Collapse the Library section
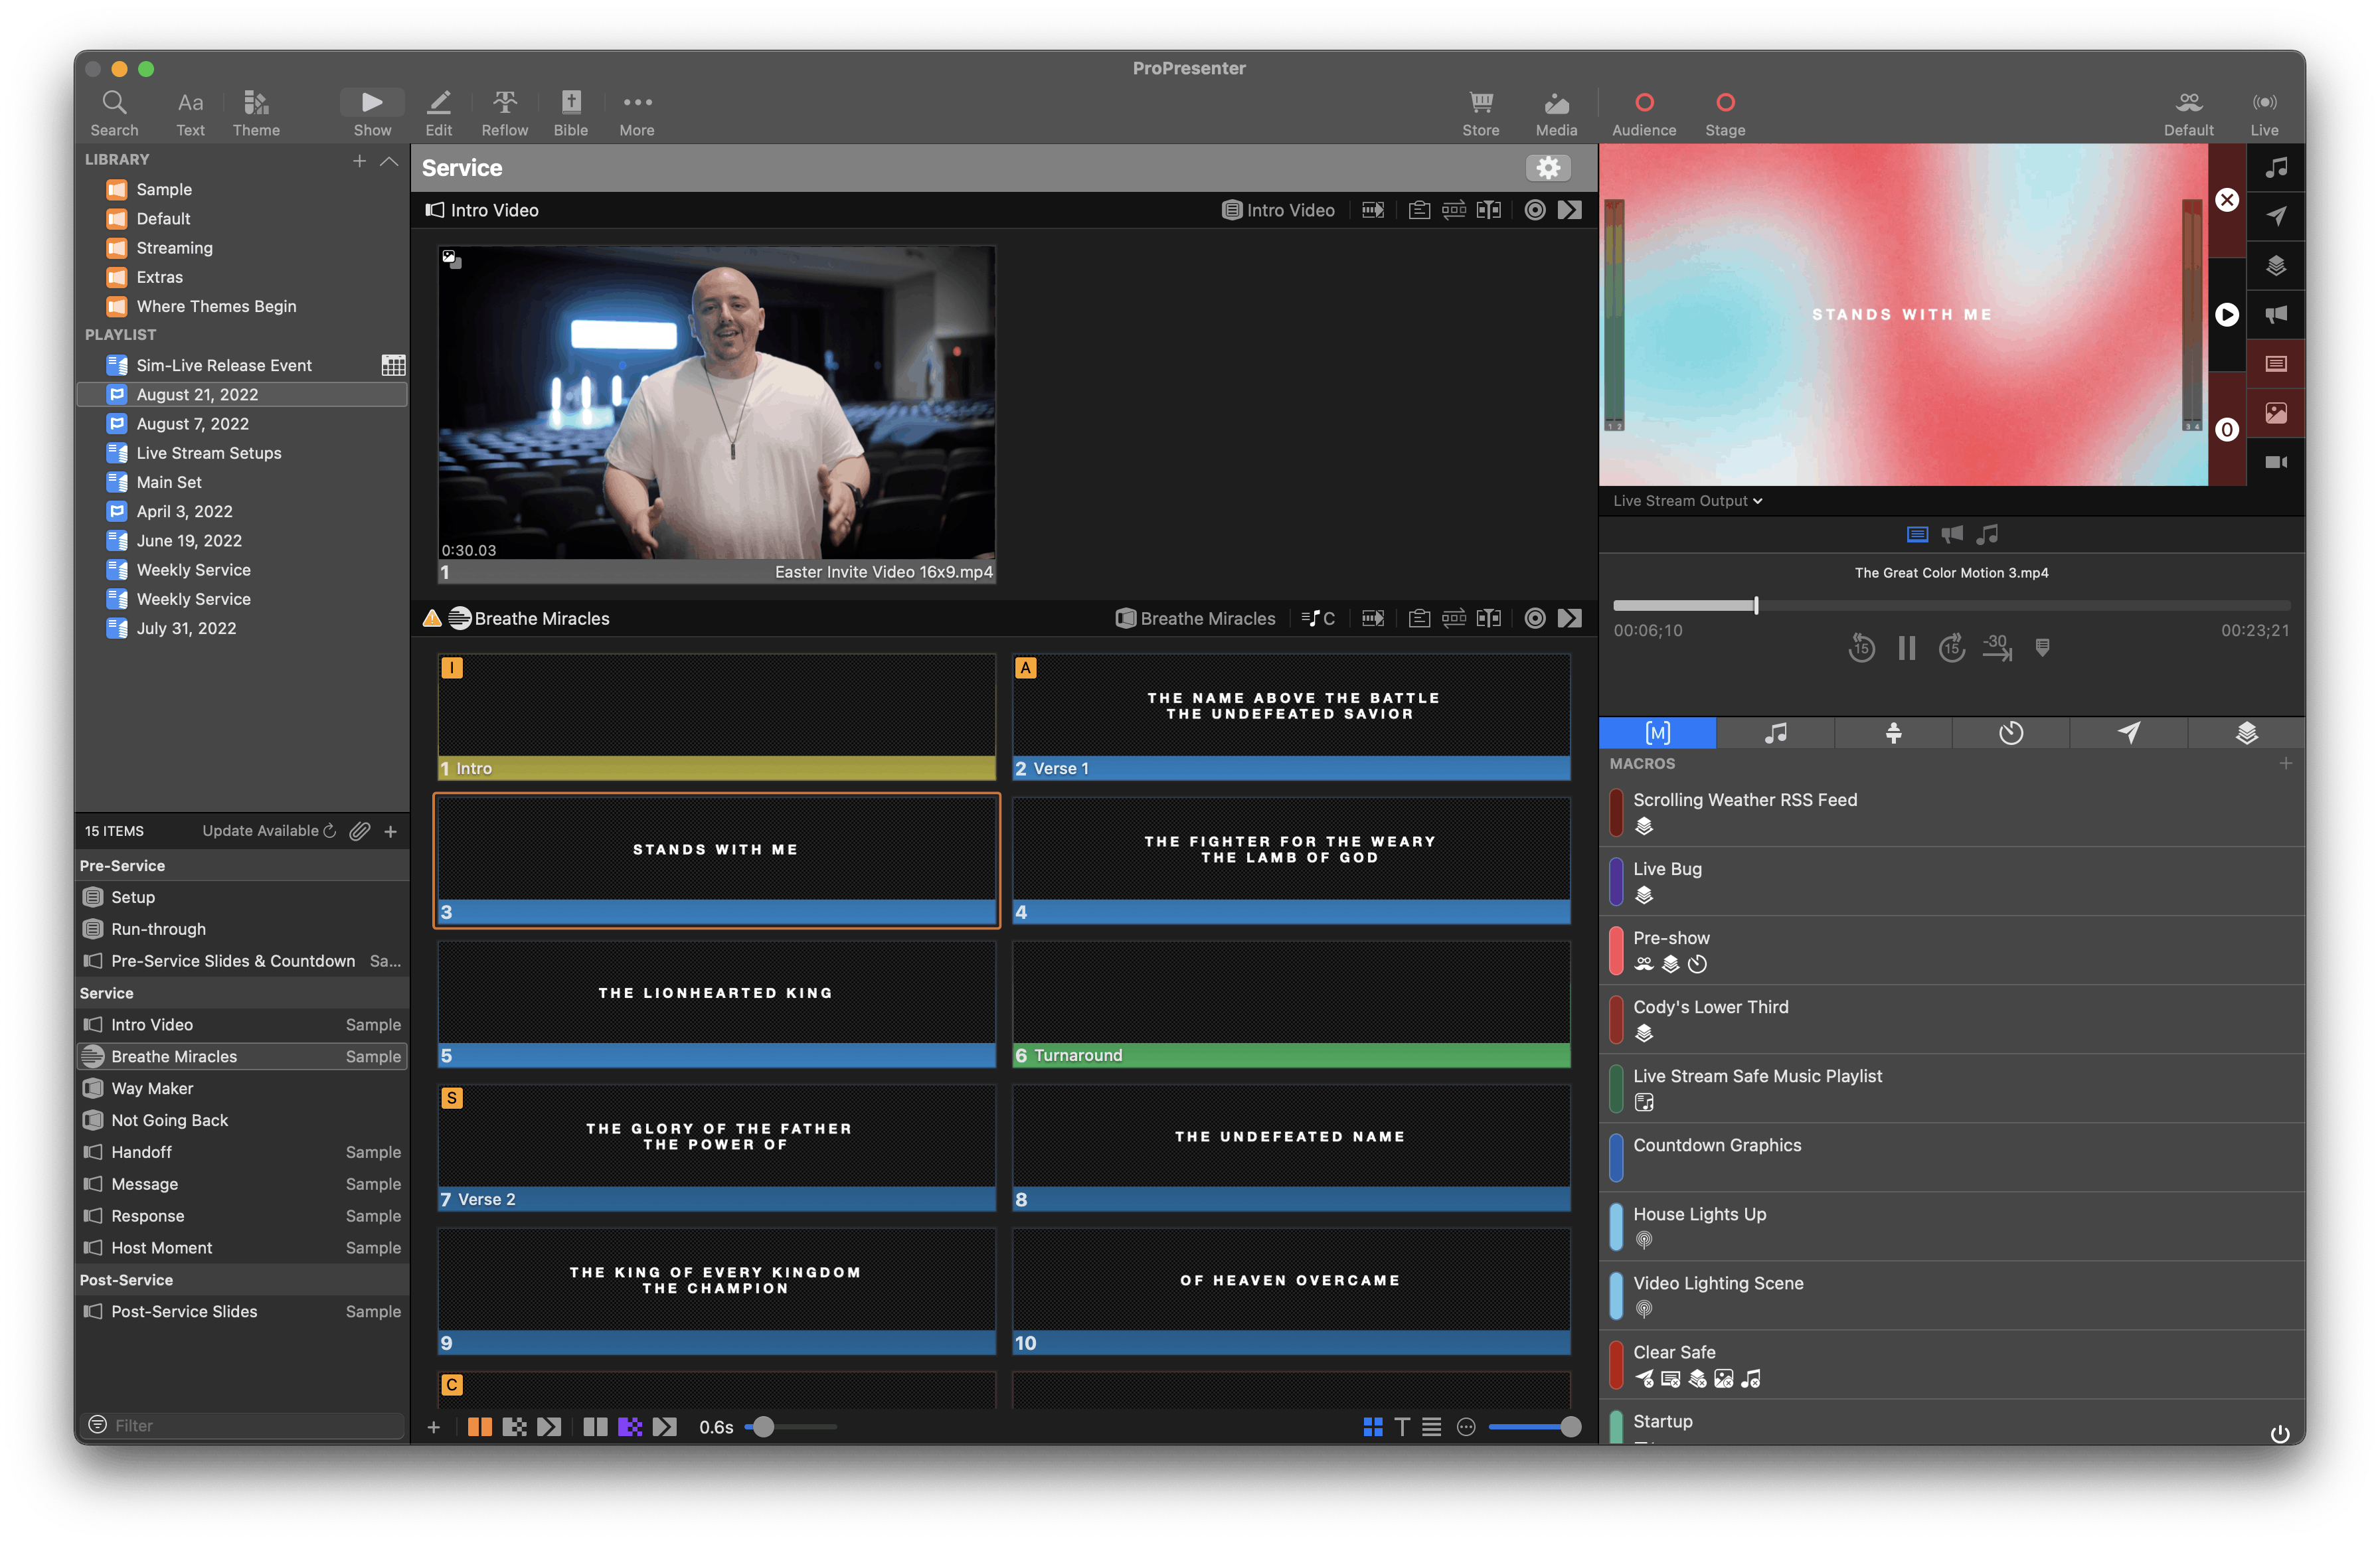The width and height of the screenshot is (2380, 1543). pos(389,160)
